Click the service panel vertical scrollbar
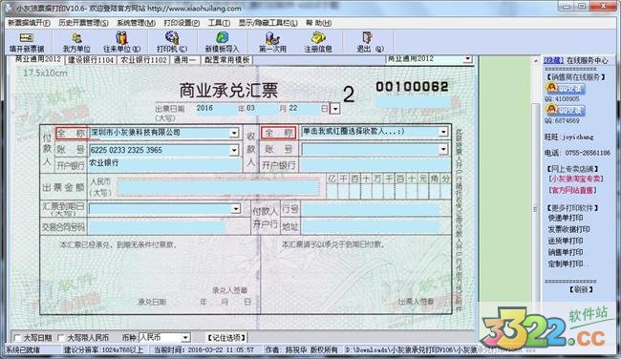621x359 pixels. [536, 179]
